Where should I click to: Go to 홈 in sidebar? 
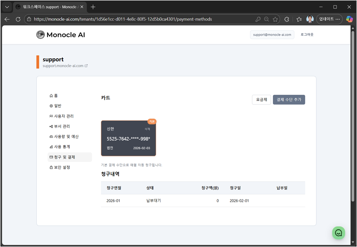pyautogui.click(x=54, y=96)
